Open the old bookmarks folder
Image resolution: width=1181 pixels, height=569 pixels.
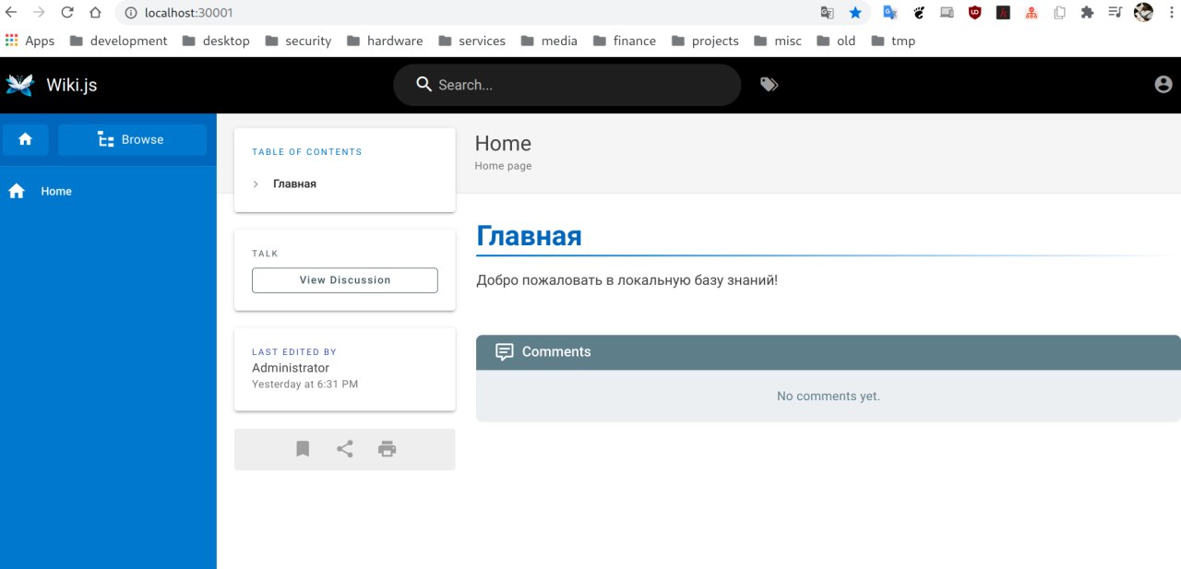[x=836, y=41]
